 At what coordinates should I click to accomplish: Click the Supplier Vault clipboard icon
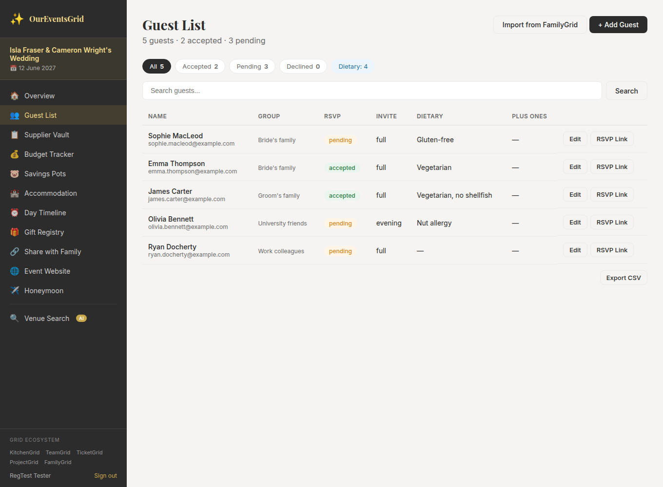(x=15, y=135)
